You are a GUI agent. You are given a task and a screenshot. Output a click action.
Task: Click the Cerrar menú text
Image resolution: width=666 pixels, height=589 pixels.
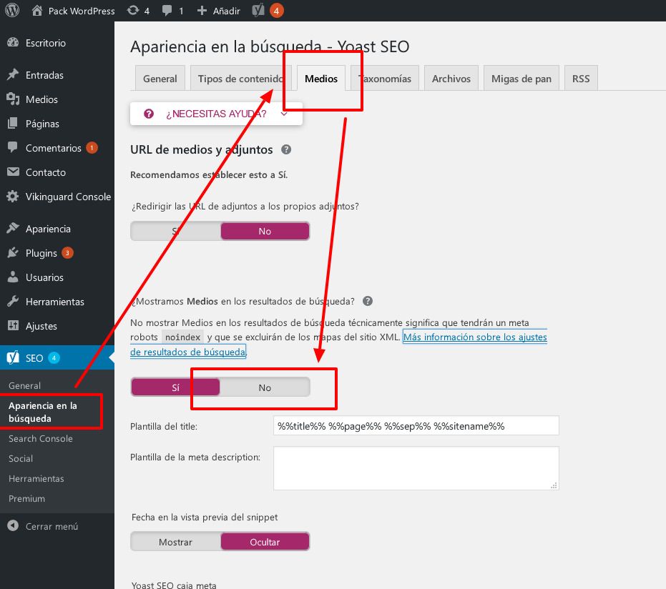click(52, 526)
